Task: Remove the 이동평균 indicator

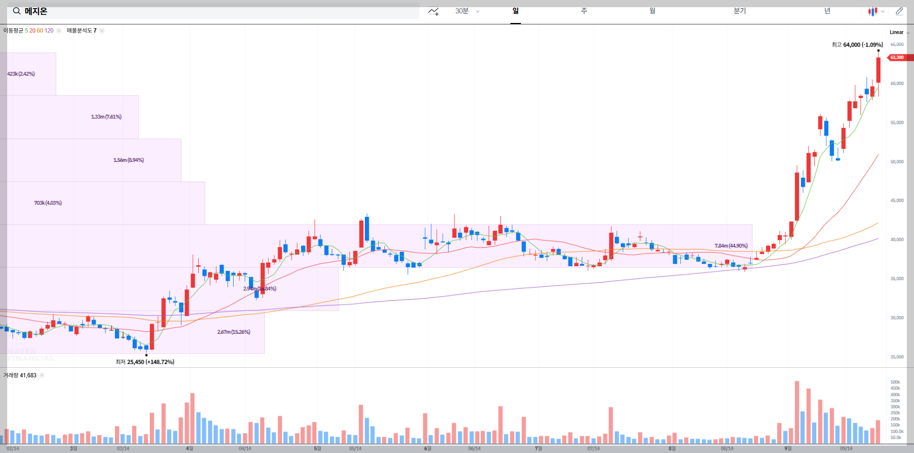Action: click(59, 31)
